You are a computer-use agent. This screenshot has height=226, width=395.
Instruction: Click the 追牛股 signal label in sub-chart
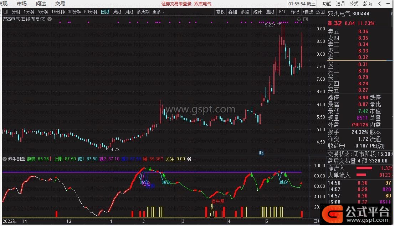218,201
